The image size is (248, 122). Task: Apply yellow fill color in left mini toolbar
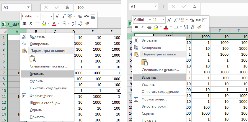tap(44, 24)
